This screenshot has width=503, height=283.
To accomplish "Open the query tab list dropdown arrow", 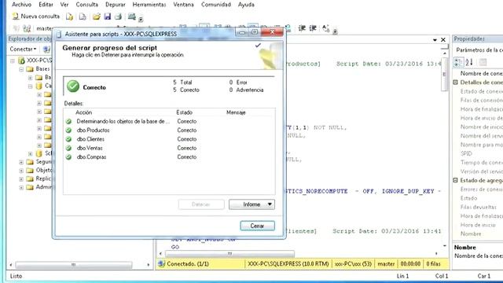I will (435, 40).
